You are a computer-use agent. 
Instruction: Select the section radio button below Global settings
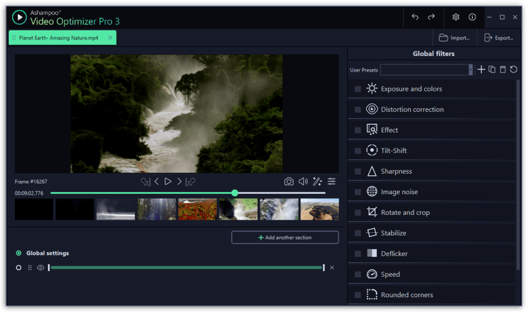pos(19,268)
